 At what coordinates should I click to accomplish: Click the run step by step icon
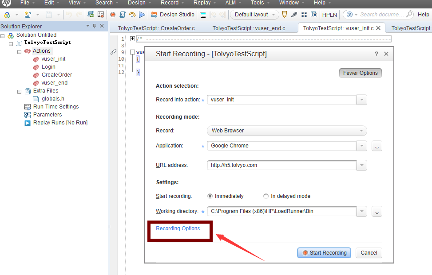(x=132, y=15)
